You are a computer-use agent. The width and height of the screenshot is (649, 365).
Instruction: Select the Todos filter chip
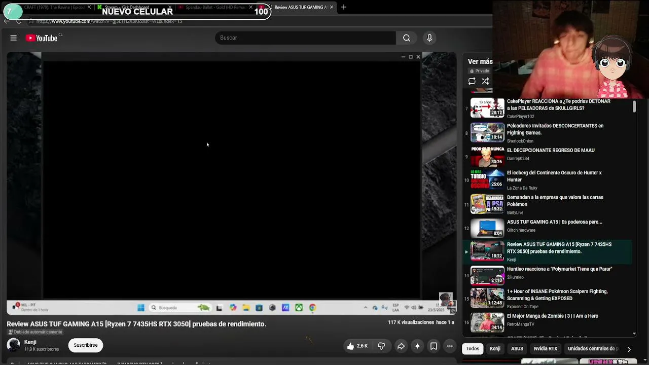(473, 349)
